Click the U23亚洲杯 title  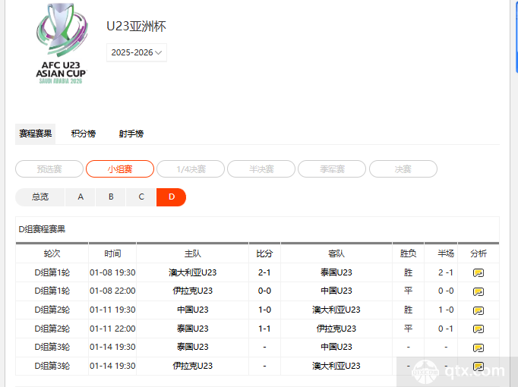(x=136, y=27)
